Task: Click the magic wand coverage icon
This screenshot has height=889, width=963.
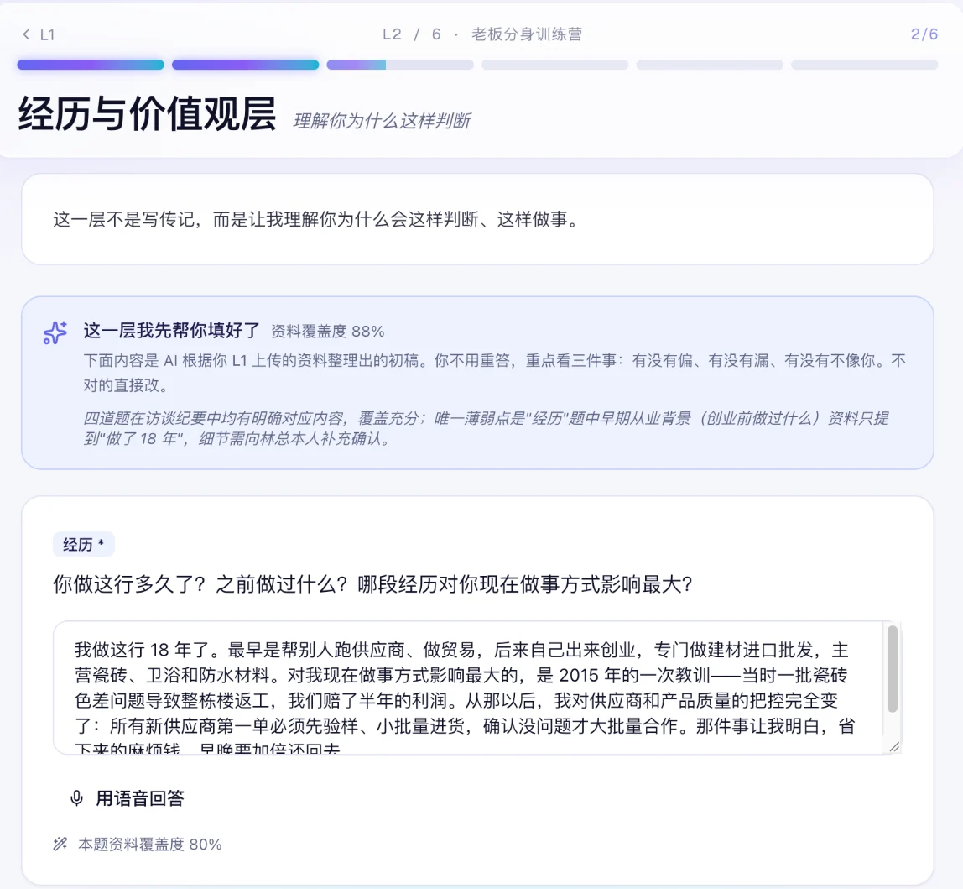Action: coord(60,845)
